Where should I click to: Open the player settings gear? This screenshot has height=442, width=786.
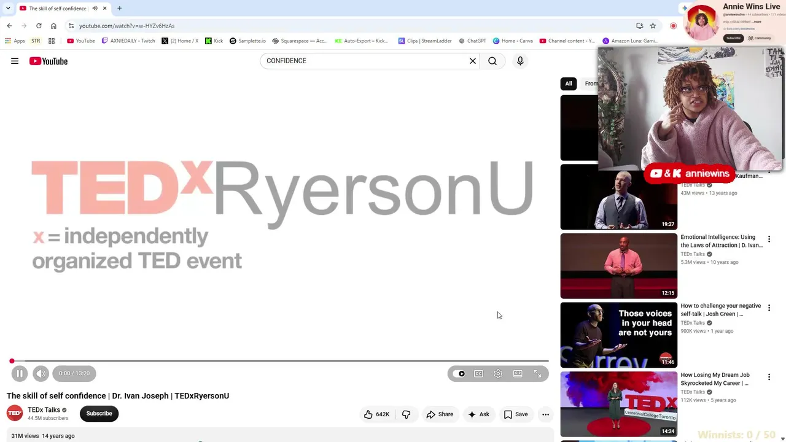[x=498, y=373]
